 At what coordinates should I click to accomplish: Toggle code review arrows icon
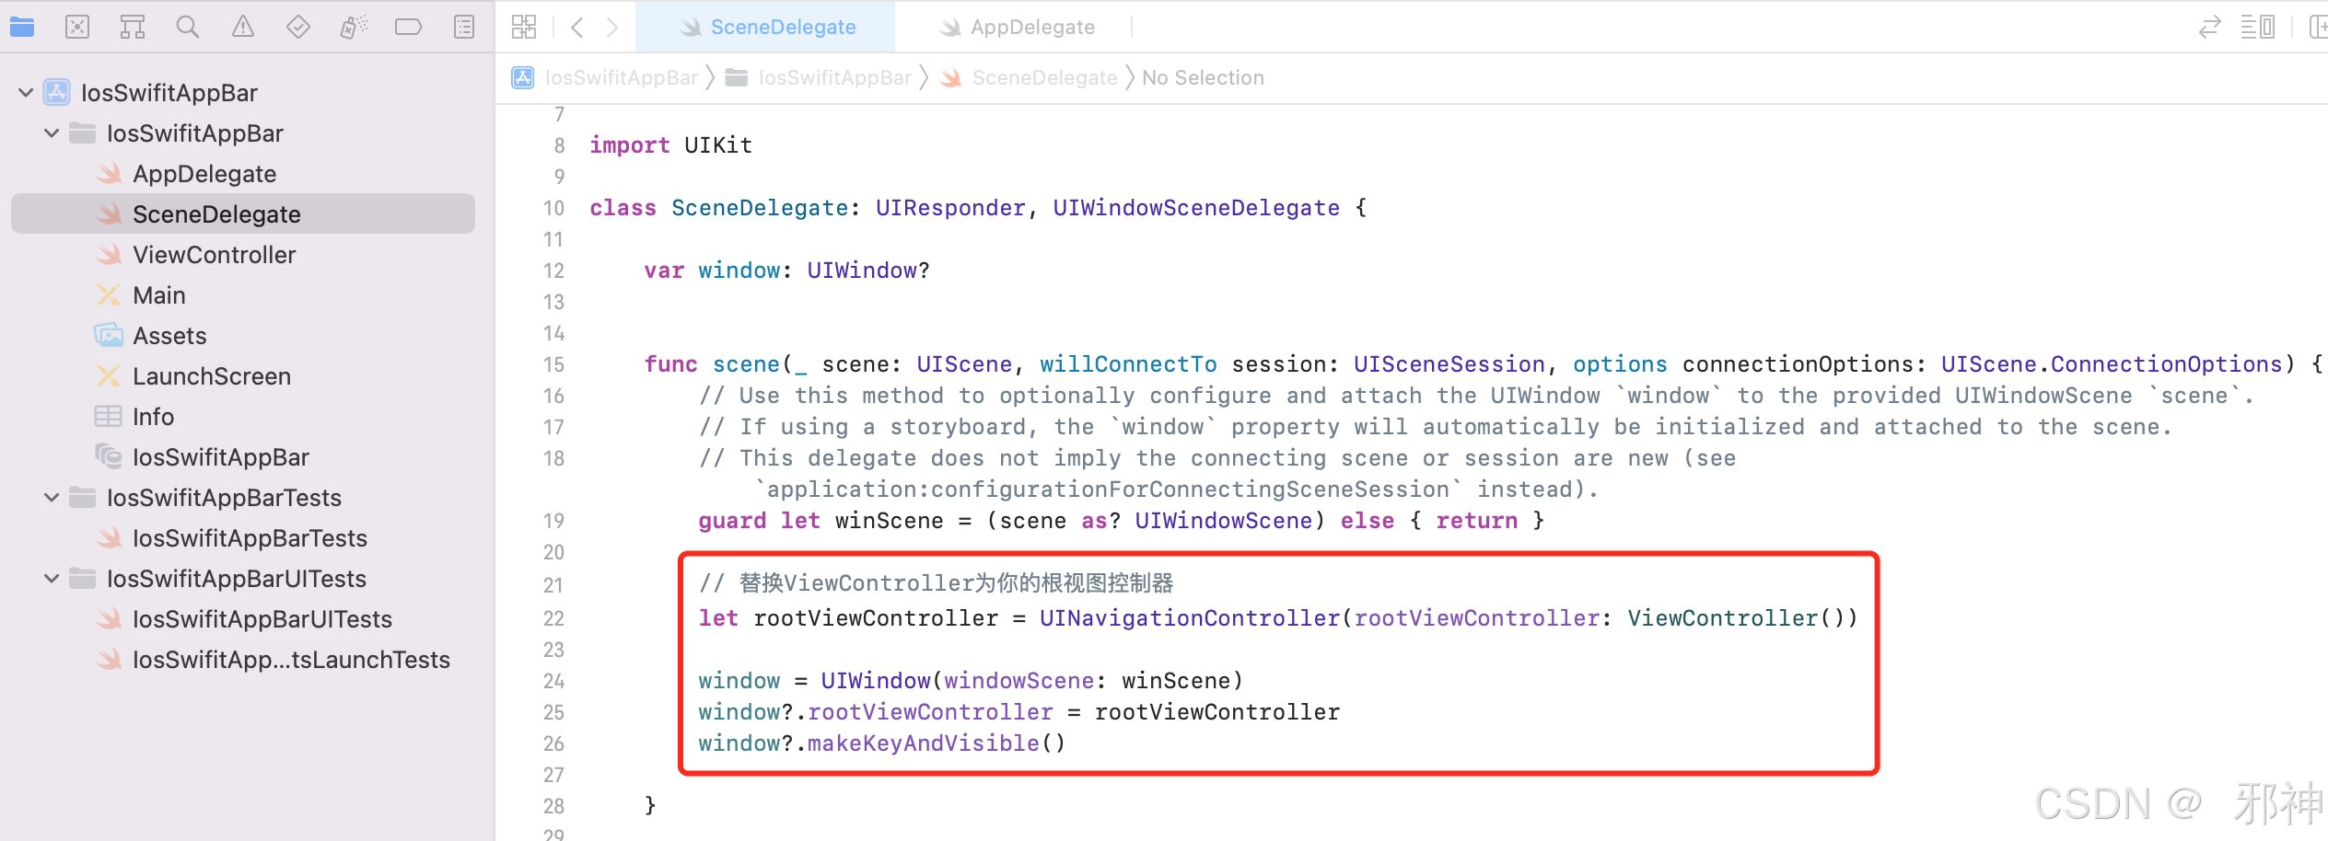[x=2210, y=27]
